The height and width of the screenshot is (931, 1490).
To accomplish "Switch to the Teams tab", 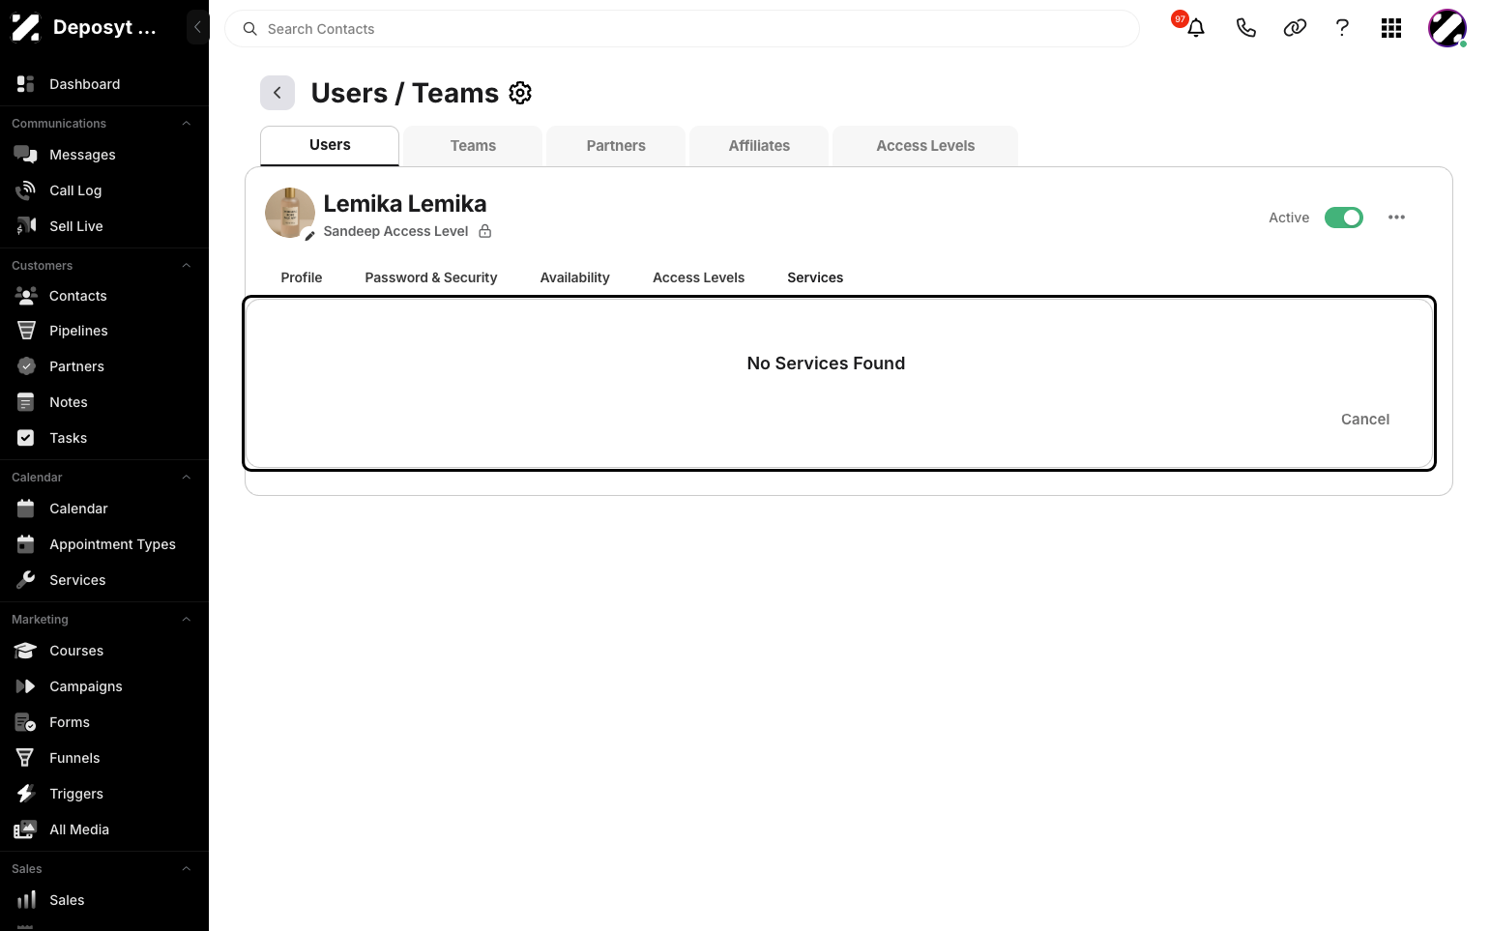I will 473,146.
